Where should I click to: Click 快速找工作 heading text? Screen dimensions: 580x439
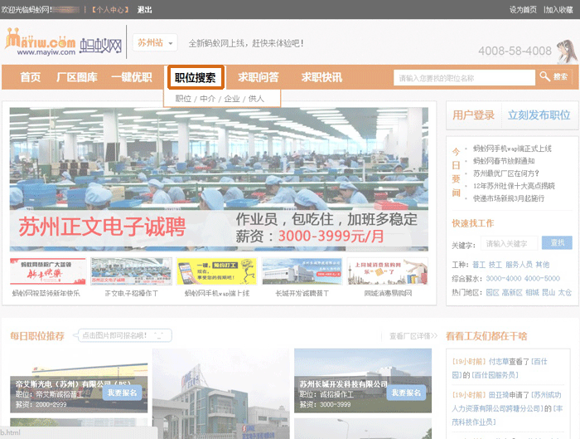(x=473, y=223)
